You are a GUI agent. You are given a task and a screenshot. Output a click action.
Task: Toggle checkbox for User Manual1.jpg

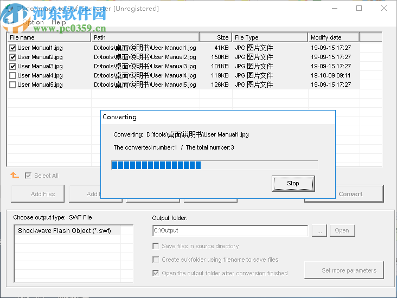coord(12,48)
